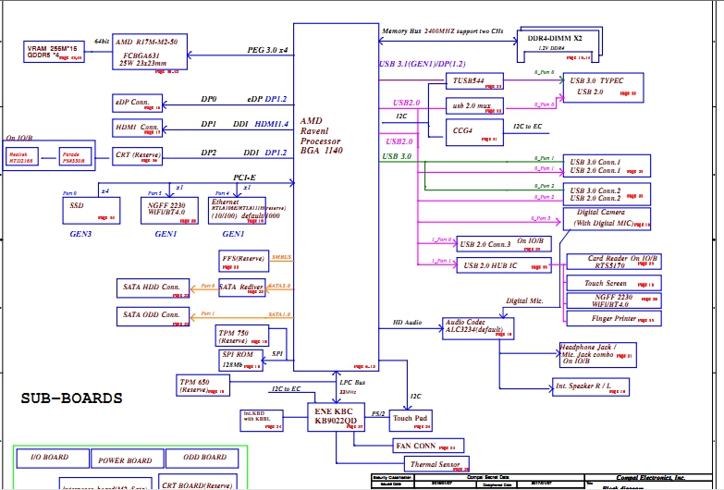
Task: Click the SUB-BOARDS heading
Action: click(x=71, y=398)
